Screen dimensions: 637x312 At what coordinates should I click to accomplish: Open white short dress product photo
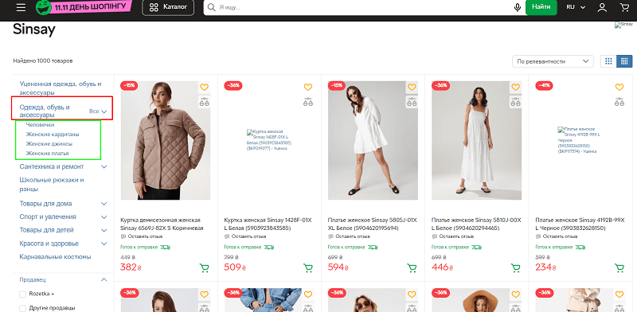[373, 140]
